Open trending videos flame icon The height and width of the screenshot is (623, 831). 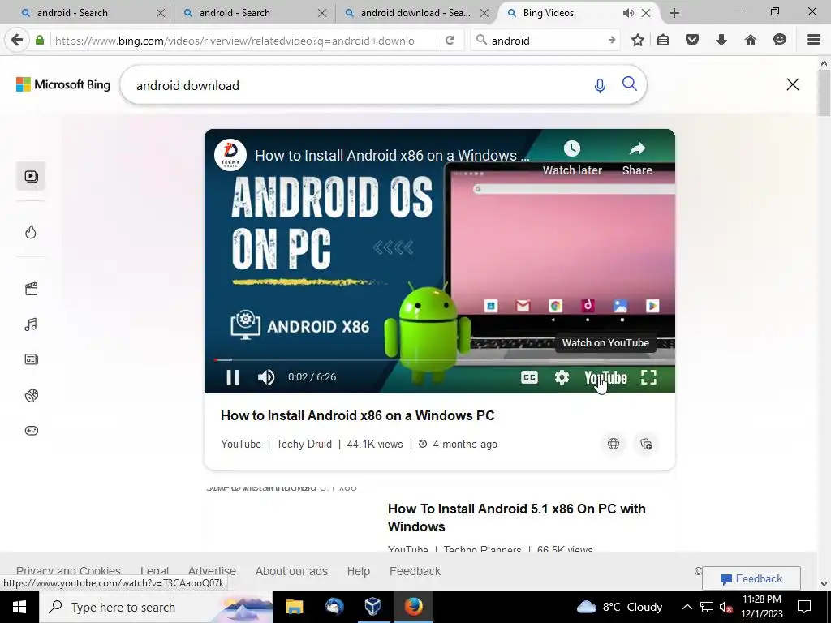click(31, 232)
